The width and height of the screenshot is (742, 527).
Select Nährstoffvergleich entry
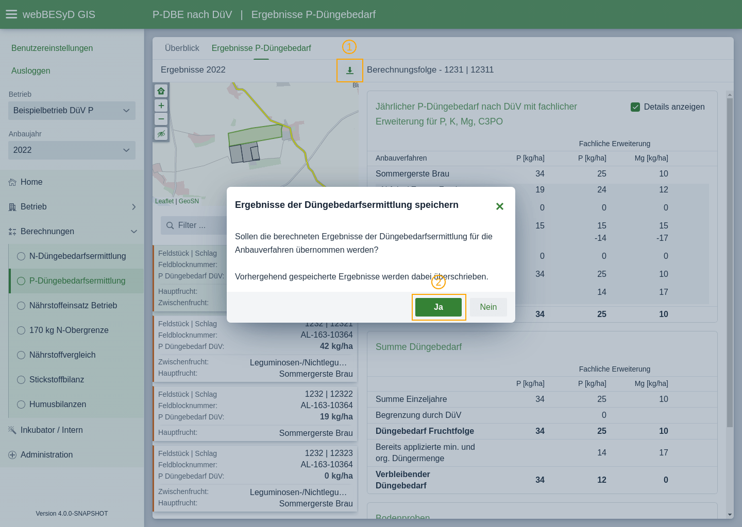point(76,355)
